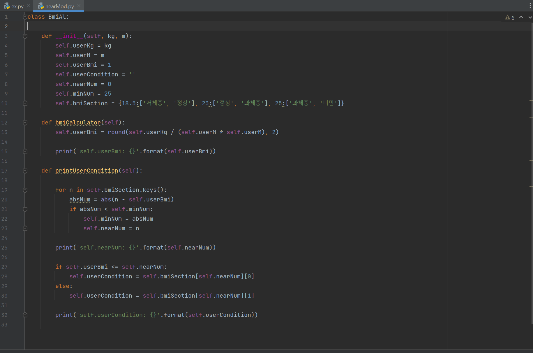Collapse the printUserCondition method fold marker
This screenshot has width=533, height=353.
[25, 171]
